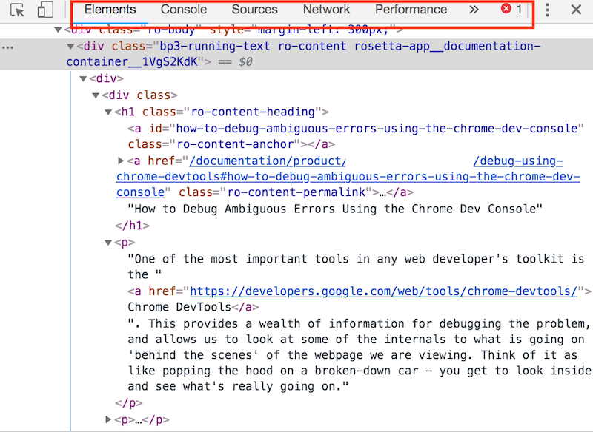Collapse the plain div node
The image size is (593, 432).
pos(83,78)
